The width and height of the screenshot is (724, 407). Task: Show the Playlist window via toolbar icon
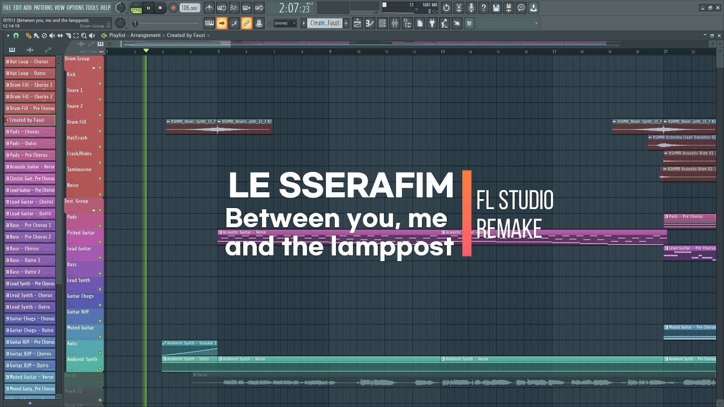(x=357, y=23)
